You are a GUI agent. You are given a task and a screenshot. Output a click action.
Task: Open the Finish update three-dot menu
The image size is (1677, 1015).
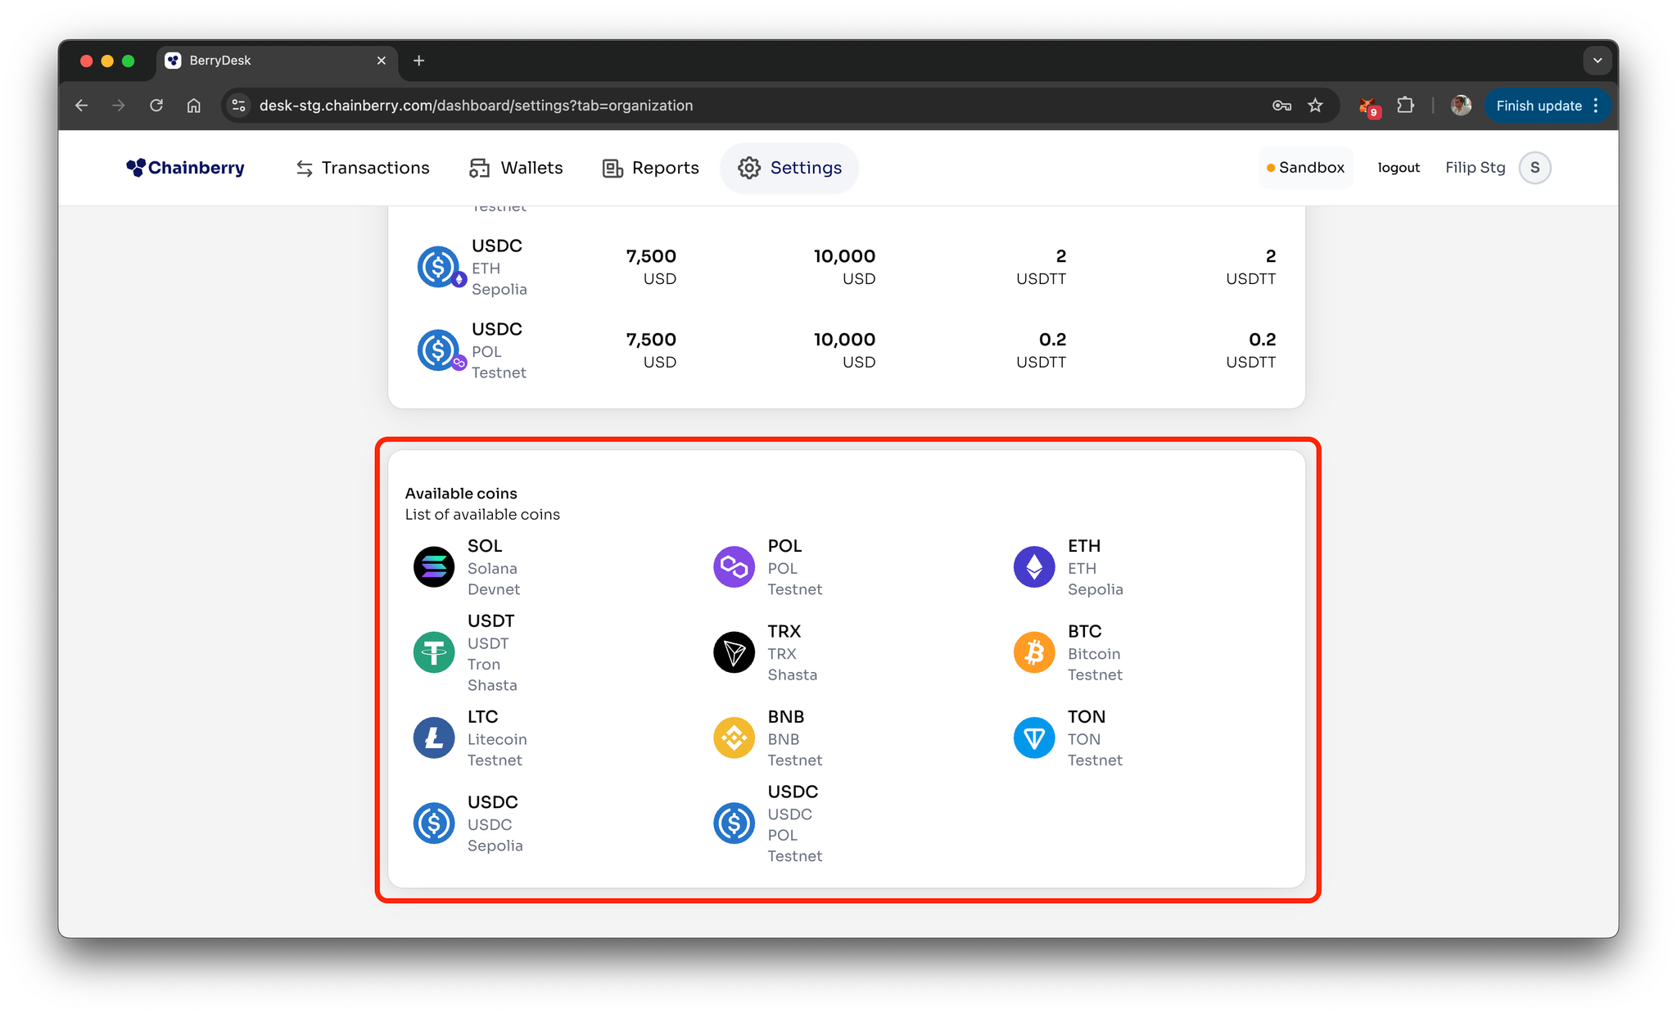point(1596,106)
